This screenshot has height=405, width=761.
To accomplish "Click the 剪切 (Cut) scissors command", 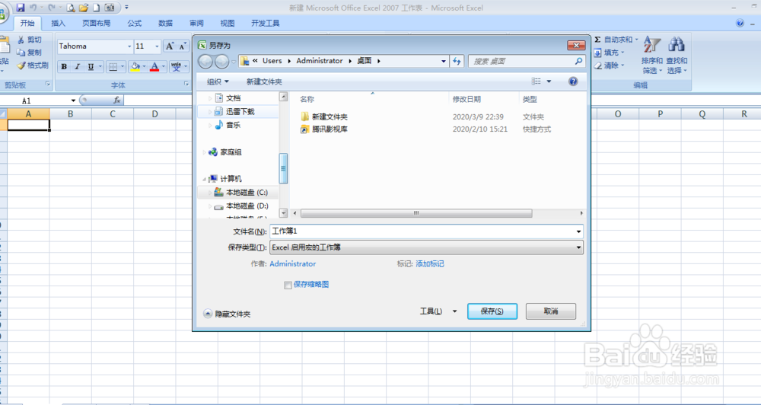I will (29, 40).
